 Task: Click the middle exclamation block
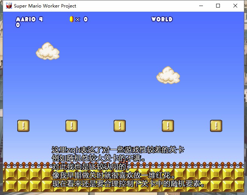point(120,126)
